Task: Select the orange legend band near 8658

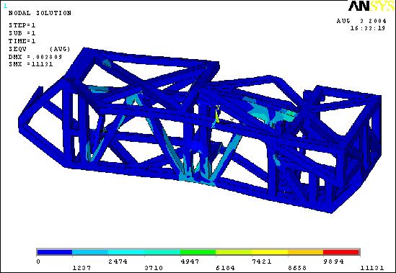Action: 306,252
